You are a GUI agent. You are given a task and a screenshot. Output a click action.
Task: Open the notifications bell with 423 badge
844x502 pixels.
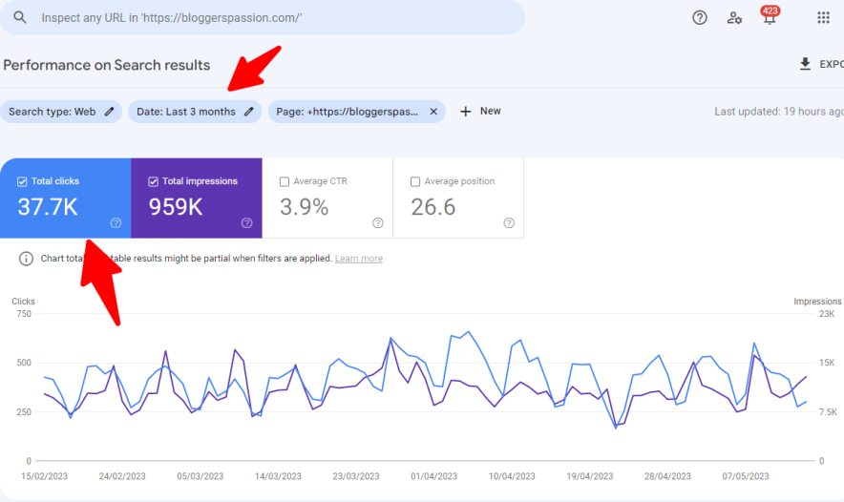tap(769, 18)
